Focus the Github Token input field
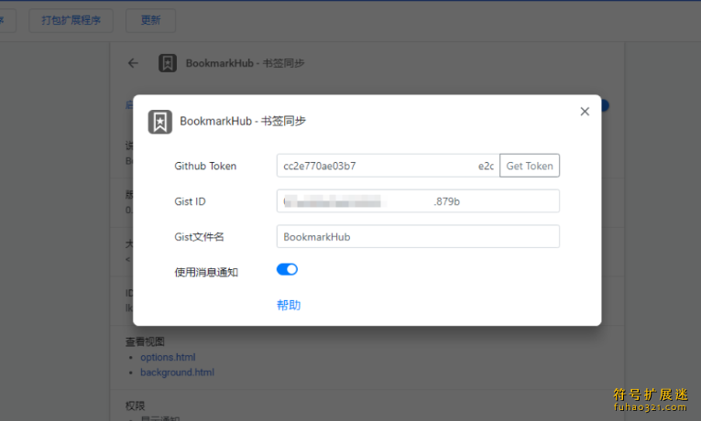The image size is (701, 421). 388,166
